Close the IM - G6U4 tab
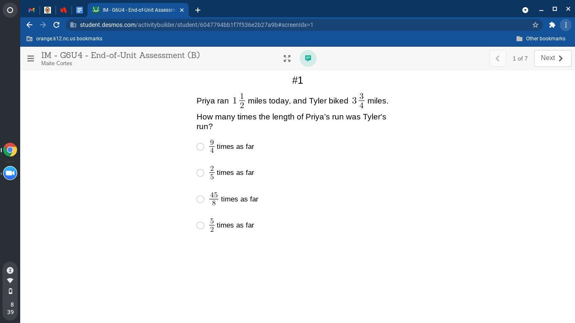 (182, 10)
